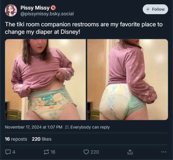Click the repost arrows icon
The width and height of the screenshot is (173, 160).
[46, 152]
